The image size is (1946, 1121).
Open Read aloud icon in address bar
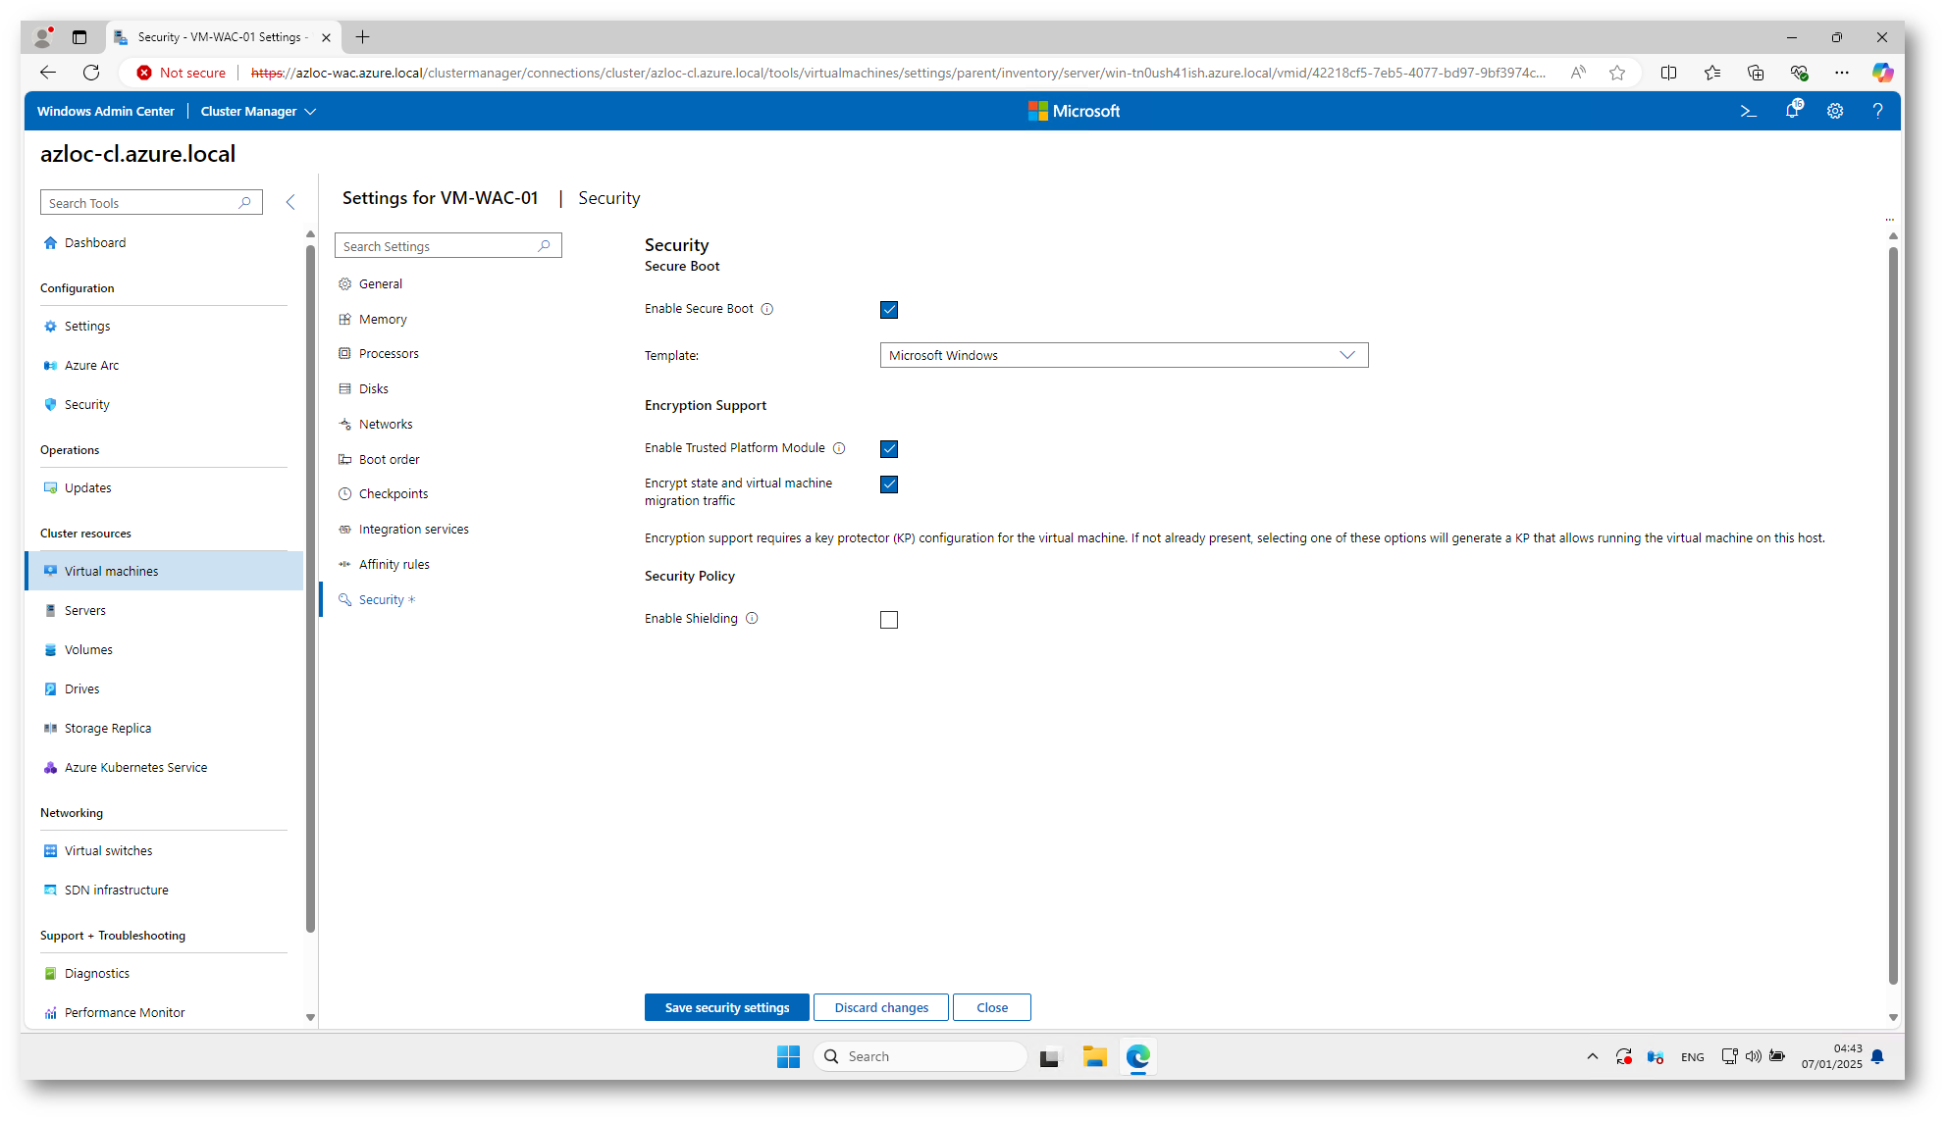click(1578, 73)
